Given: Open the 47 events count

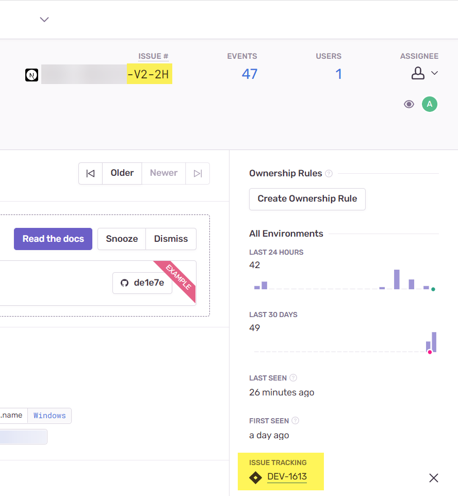Looking at the screenshot, I should click(x=250, y=74).
